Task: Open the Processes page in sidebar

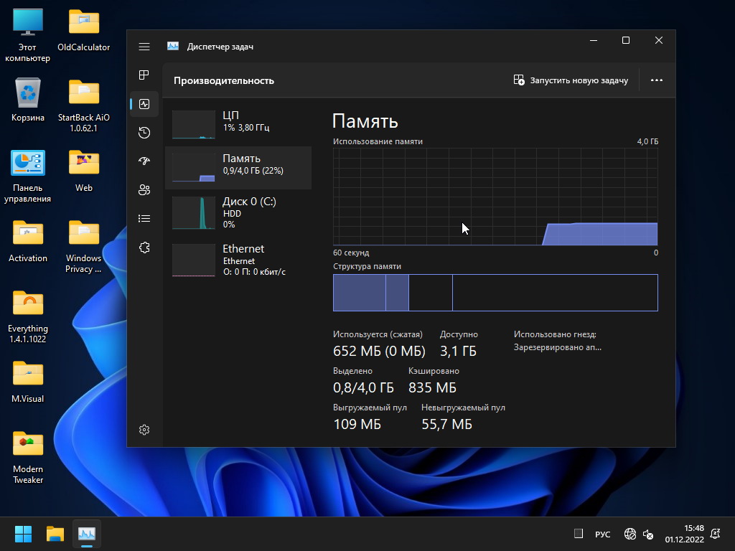Action: coord(144,75)
